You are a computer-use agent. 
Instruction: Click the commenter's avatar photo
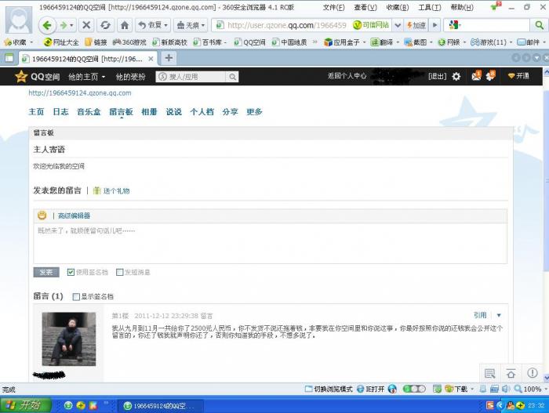point(69,339)
